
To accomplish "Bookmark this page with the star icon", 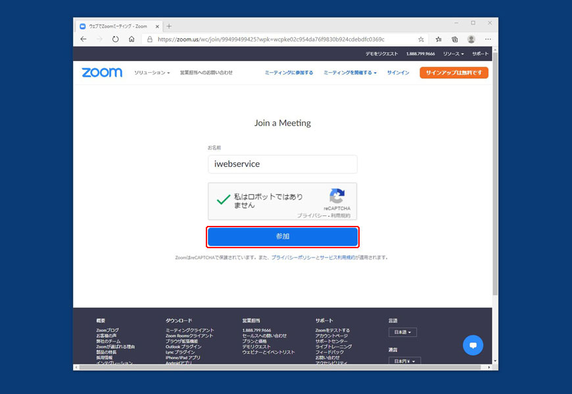I will [x=421, y=39].
